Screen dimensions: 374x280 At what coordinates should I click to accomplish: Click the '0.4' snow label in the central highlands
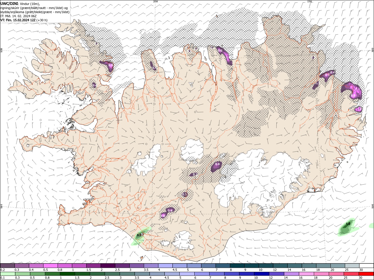click(x=217, y=164)
